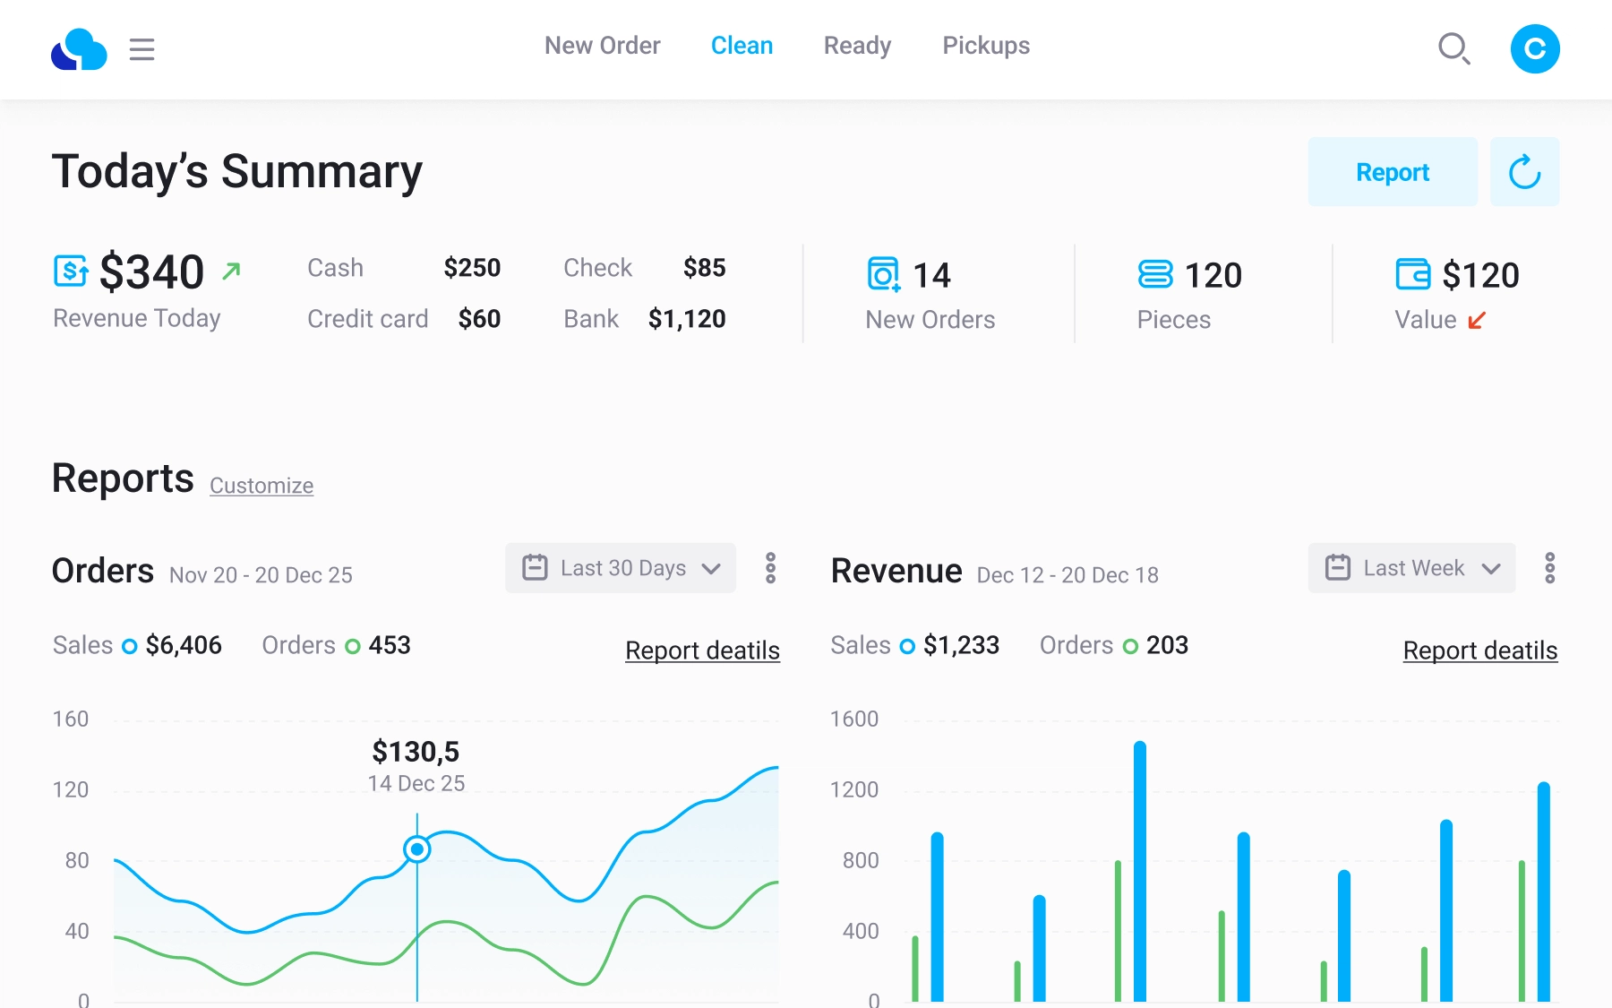Open the hamburger menu

pyautogui.click(x=141, y=49)
